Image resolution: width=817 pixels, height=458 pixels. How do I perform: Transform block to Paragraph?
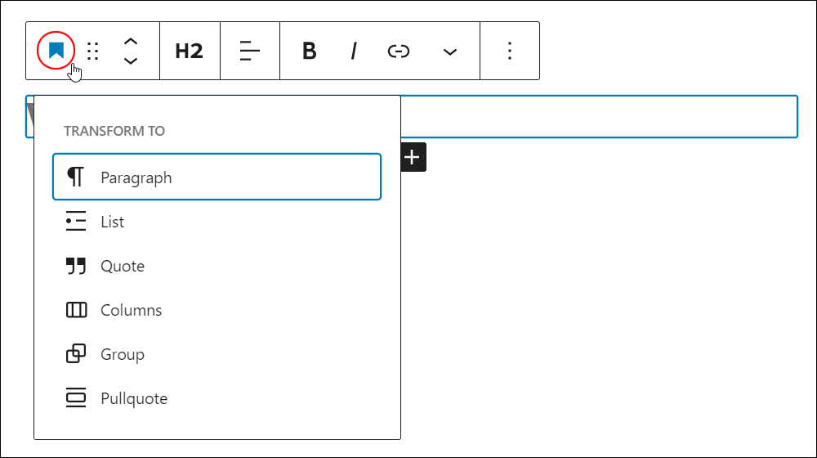(217, 177)
